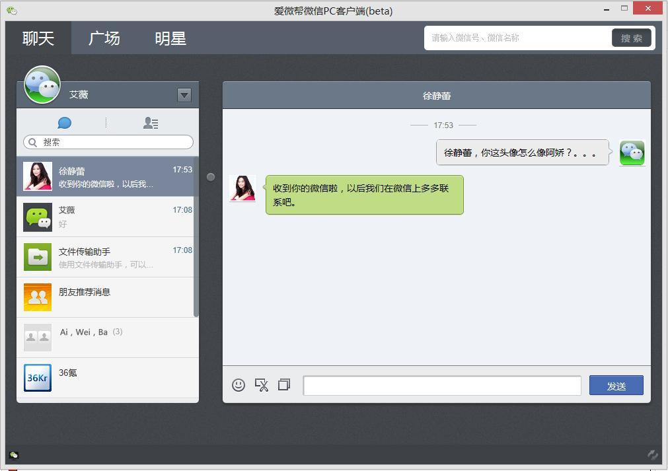Open the Ai, Wei, Ba group chat

point(107,338)
